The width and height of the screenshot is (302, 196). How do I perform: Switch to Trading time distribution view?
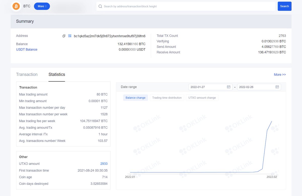coord(167,97)
